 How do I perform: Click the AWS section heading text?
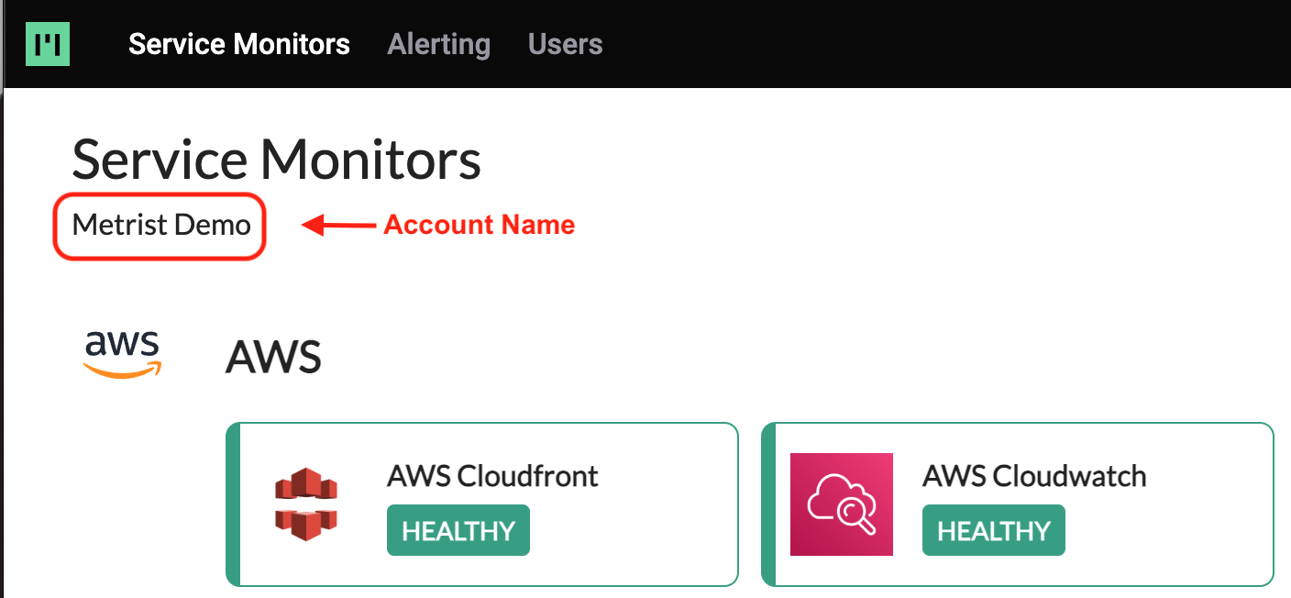[x=273, y=357]
